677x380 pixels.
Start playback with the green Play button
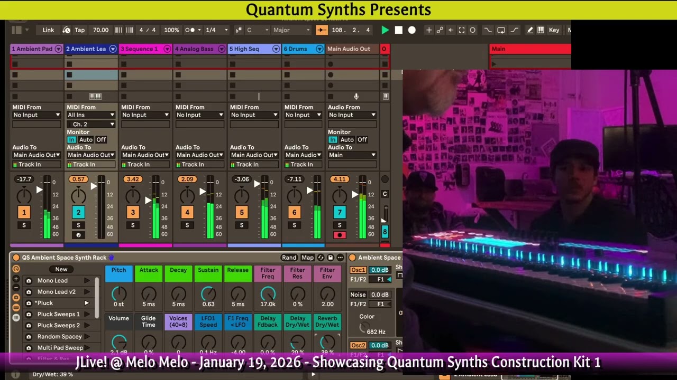[x=385, y=30]
